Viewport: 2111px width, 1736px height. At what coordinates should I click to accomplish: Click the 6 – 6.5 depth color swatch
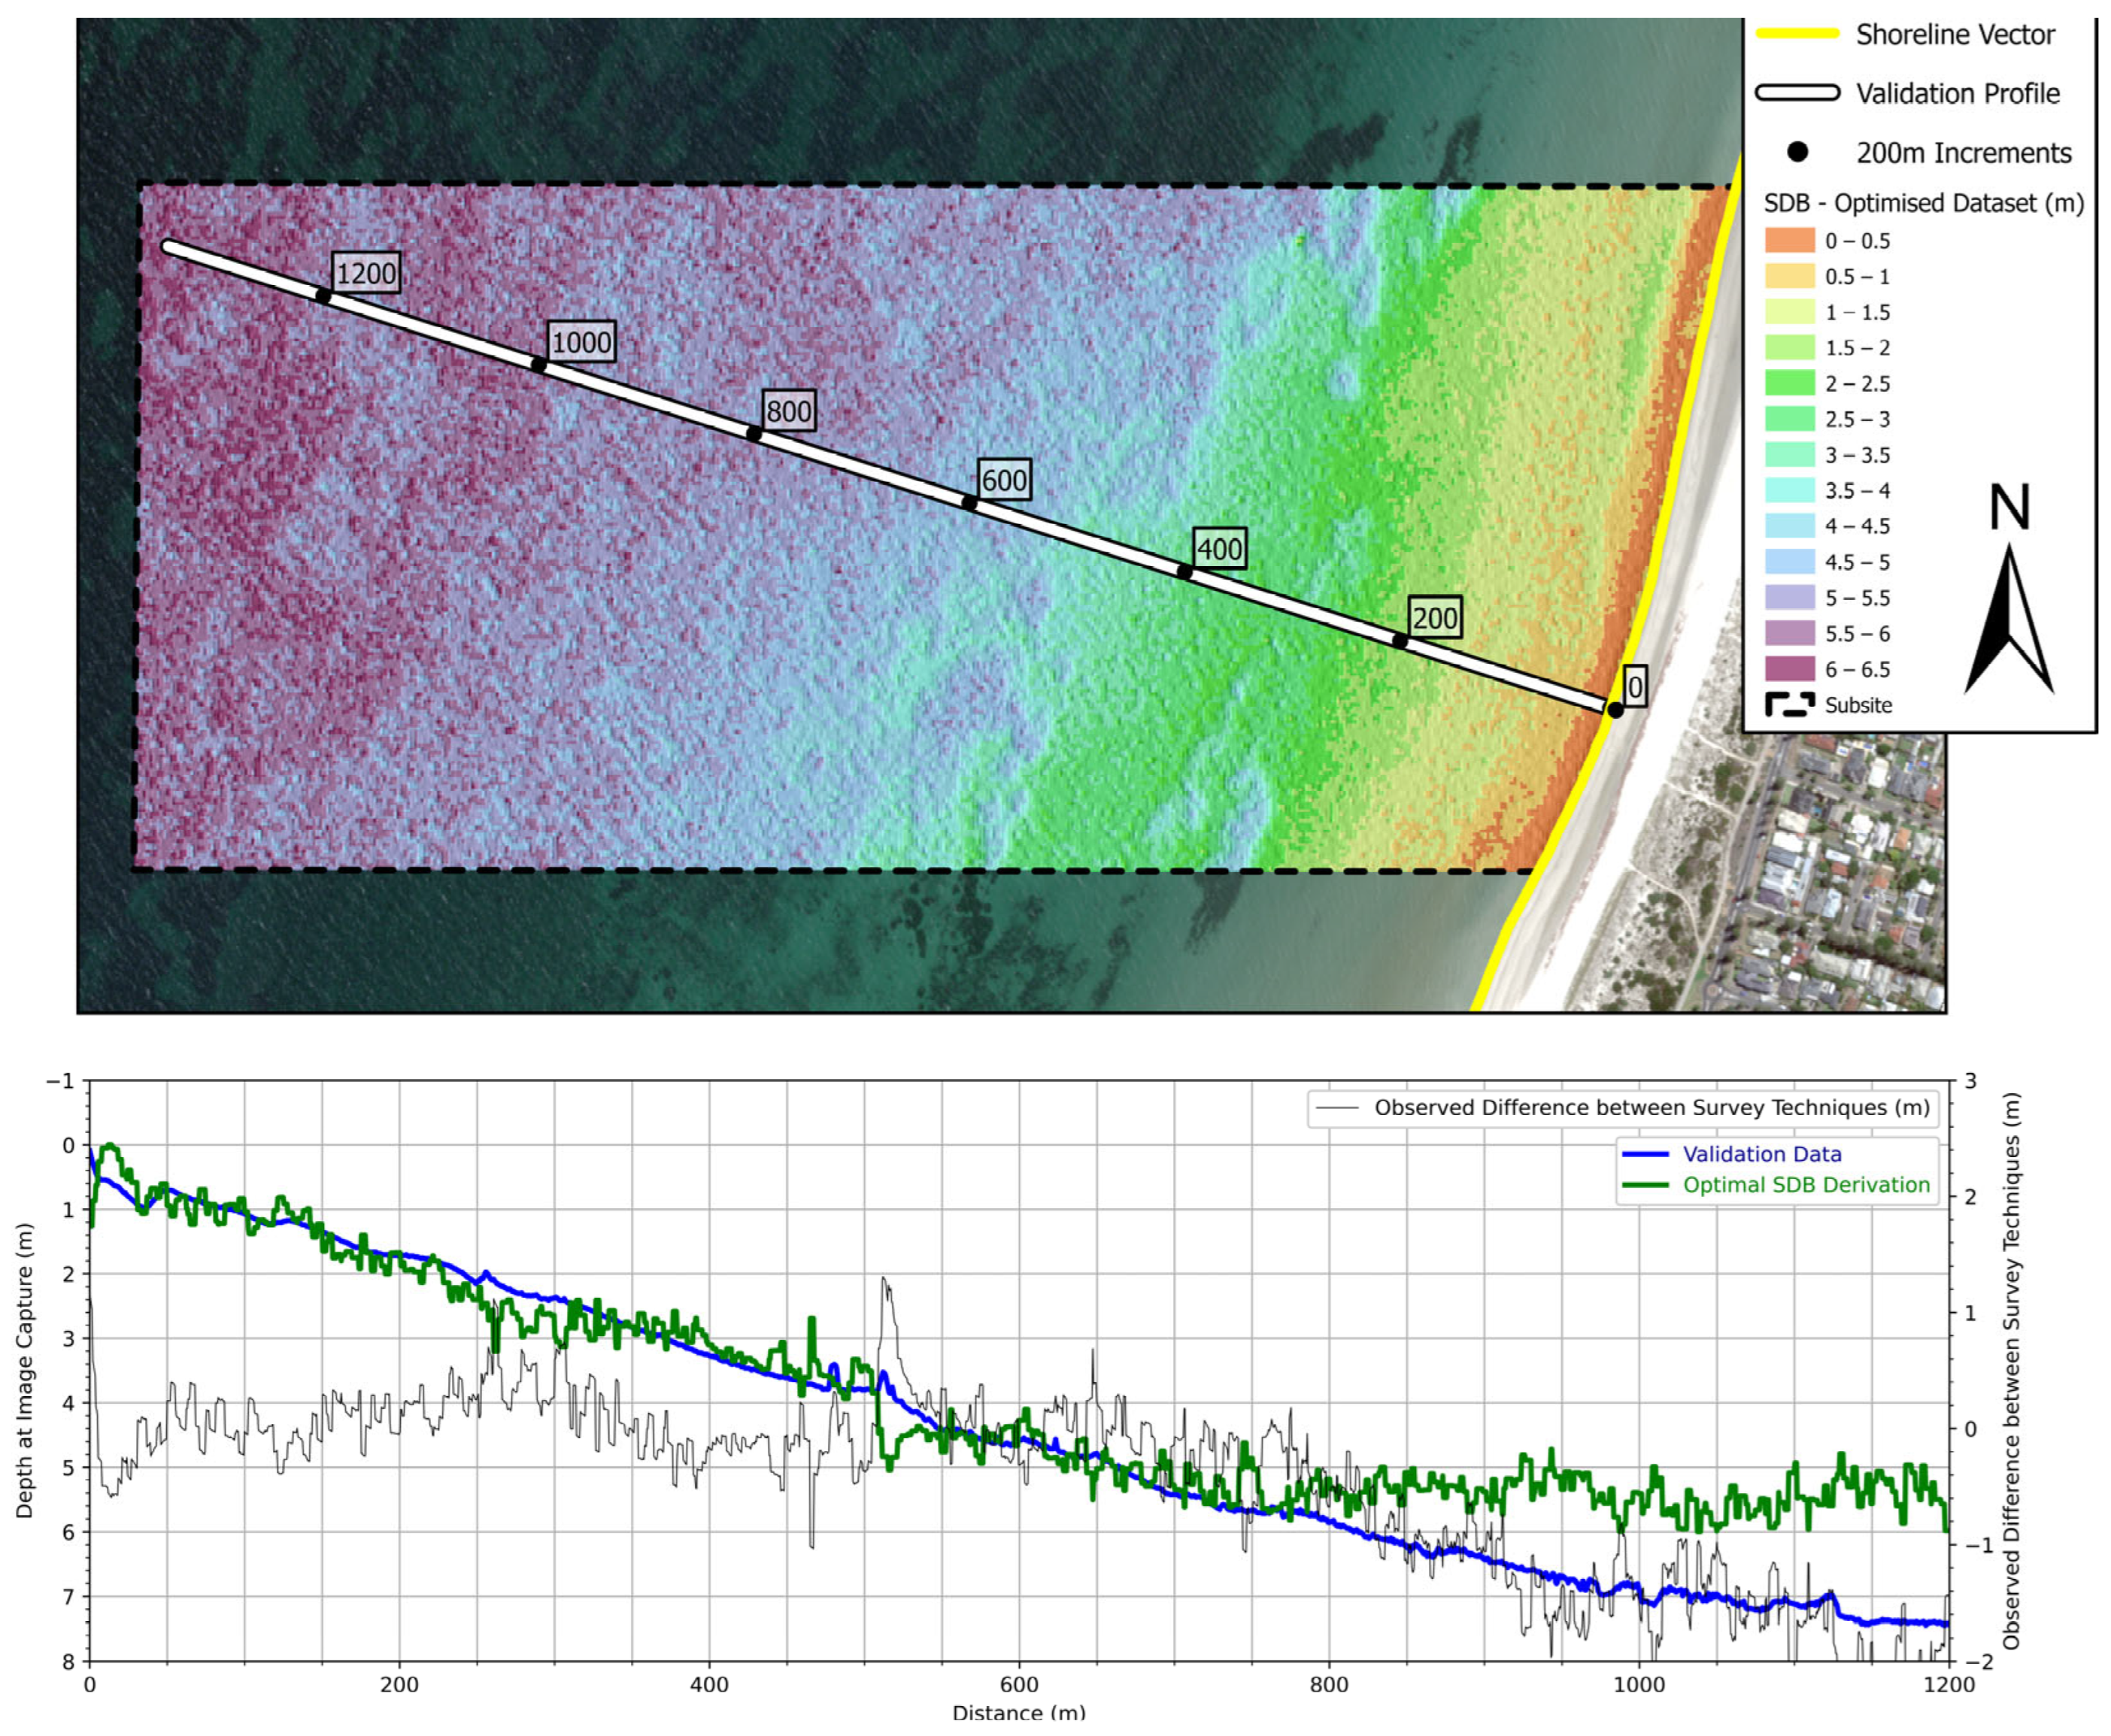(x=1789, y=669)
